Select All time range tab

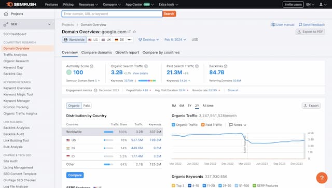[208, 106]
